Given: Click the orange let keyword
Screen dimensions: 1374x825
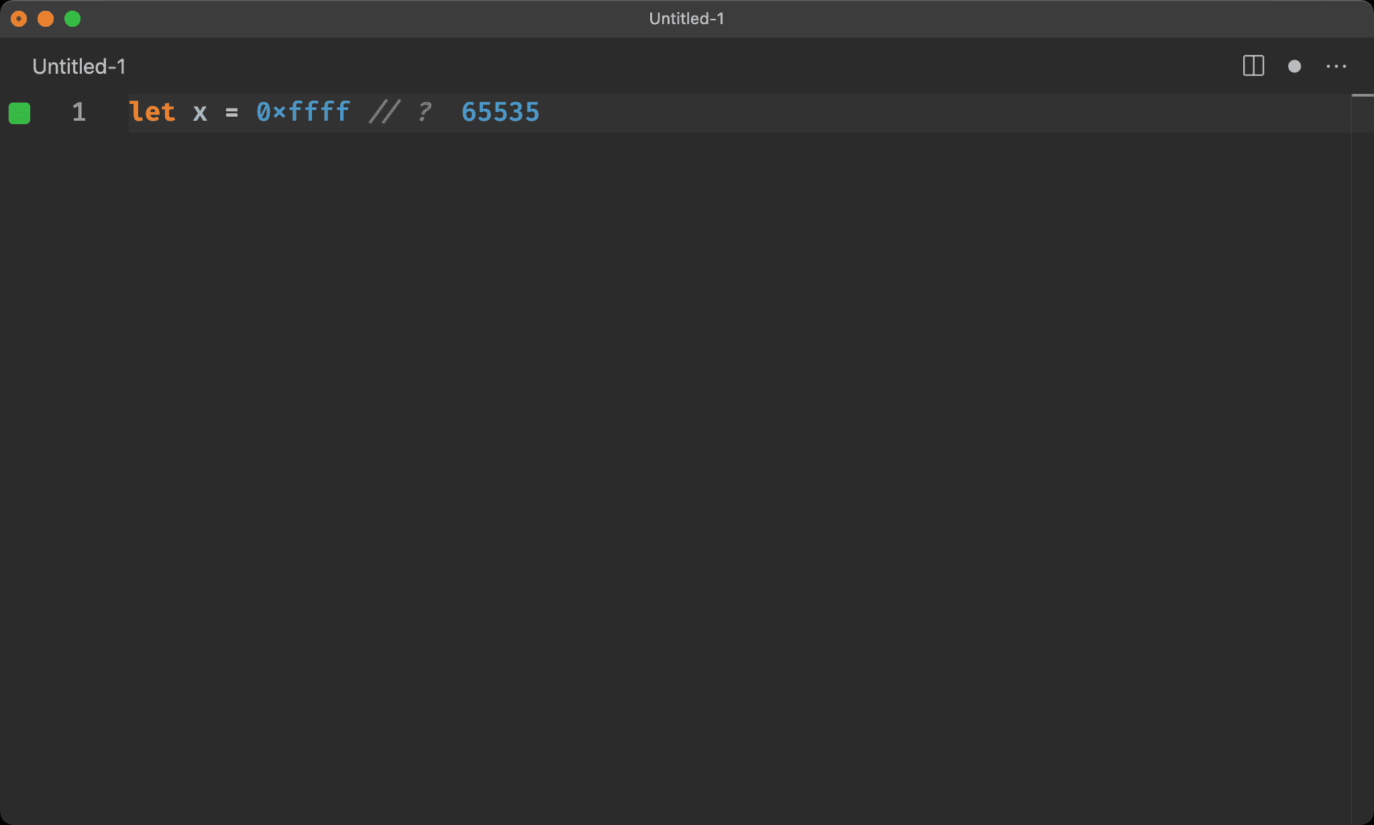Looking at the screenshot, I should [x=152, y=112].
